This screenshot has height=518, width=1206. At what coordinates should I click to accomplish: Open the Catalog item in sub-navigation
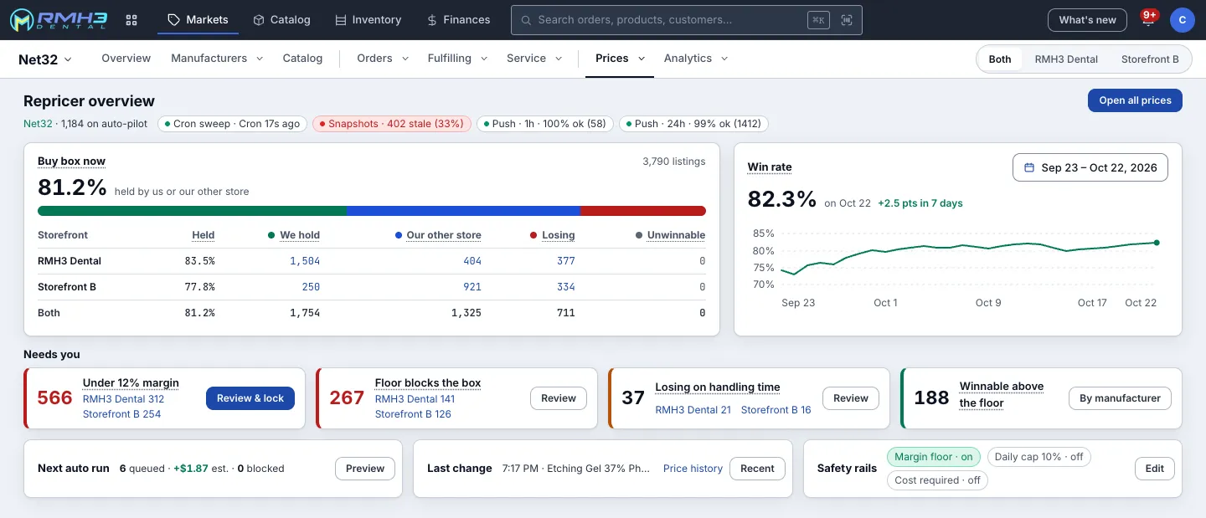tap(302, 59)
